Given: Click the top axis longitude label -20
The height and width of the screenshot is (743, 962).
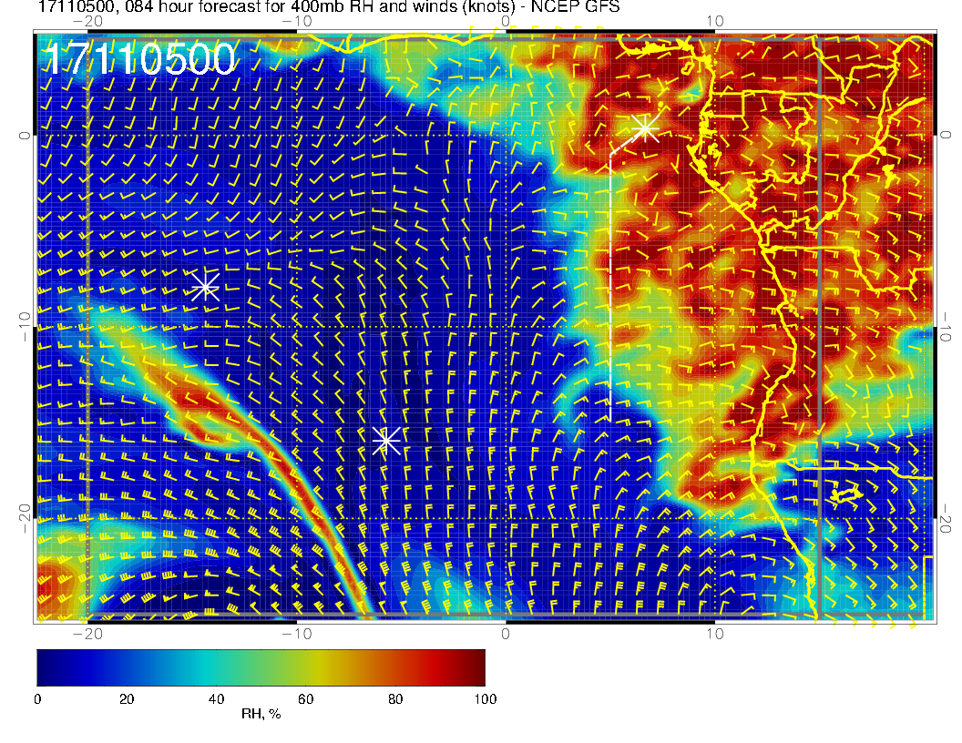Looking at the screenshot, I should coord(87,22).
